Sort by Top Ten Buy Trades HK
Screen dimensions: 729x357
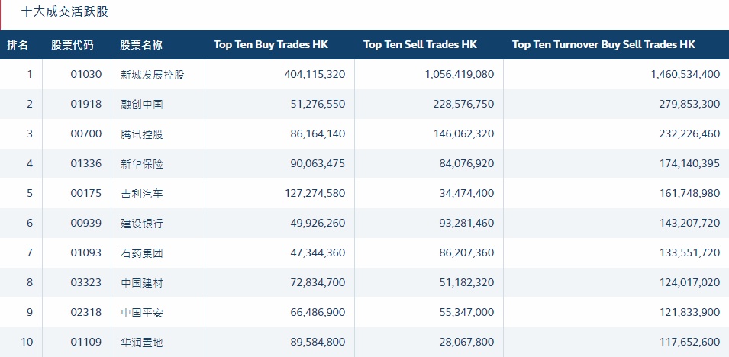[271, 45]
